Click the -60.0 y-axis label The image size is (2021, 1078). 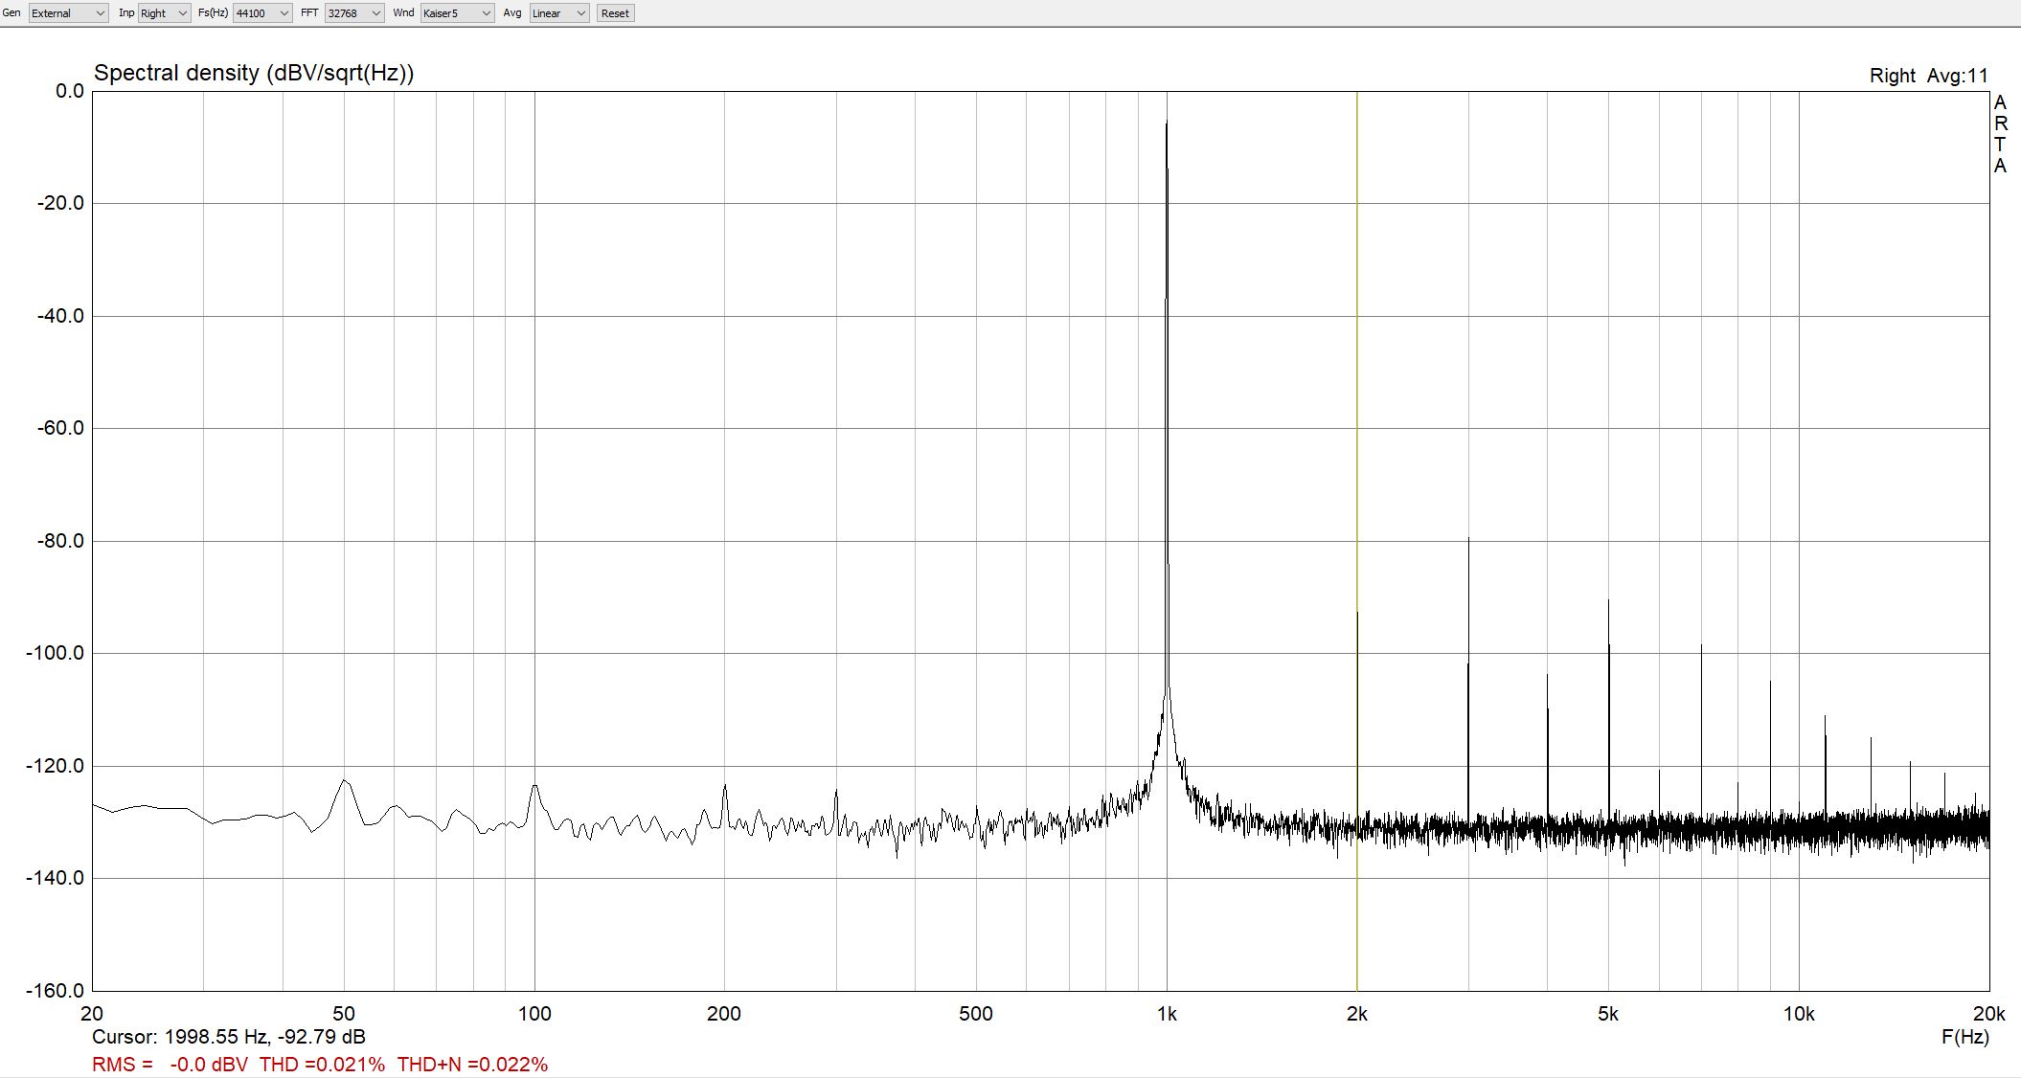61,428
